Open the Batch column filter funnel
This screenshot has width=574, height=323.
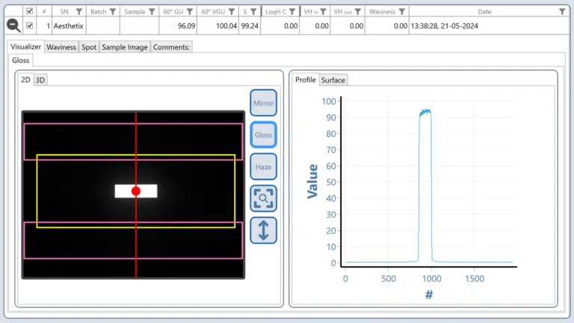point(113,12)
